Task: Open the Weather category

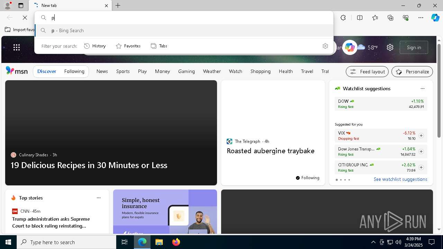Action: 212,71
